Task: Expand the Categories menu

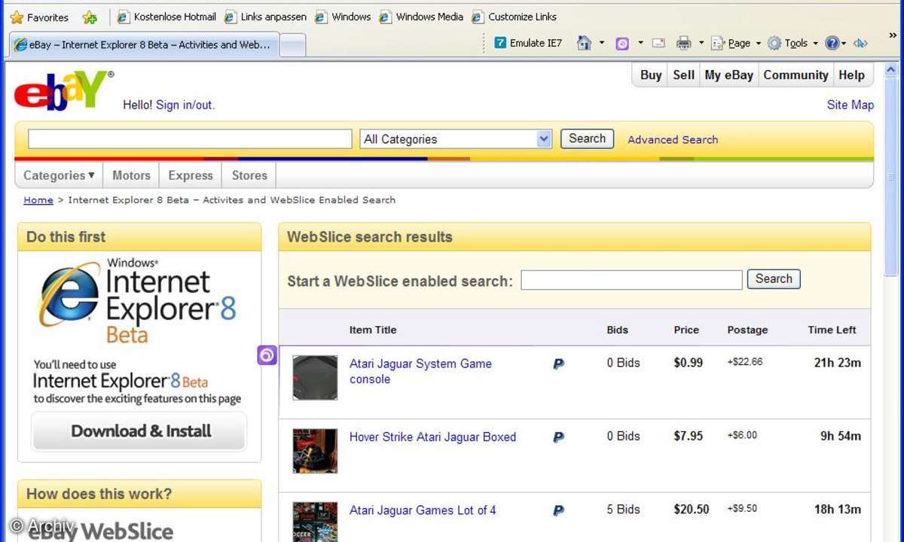Action: [x=59, y=175]
